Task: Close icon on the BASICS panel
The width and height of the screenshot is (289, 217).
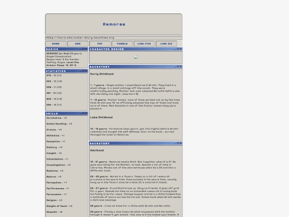Action: coord(86,49)
